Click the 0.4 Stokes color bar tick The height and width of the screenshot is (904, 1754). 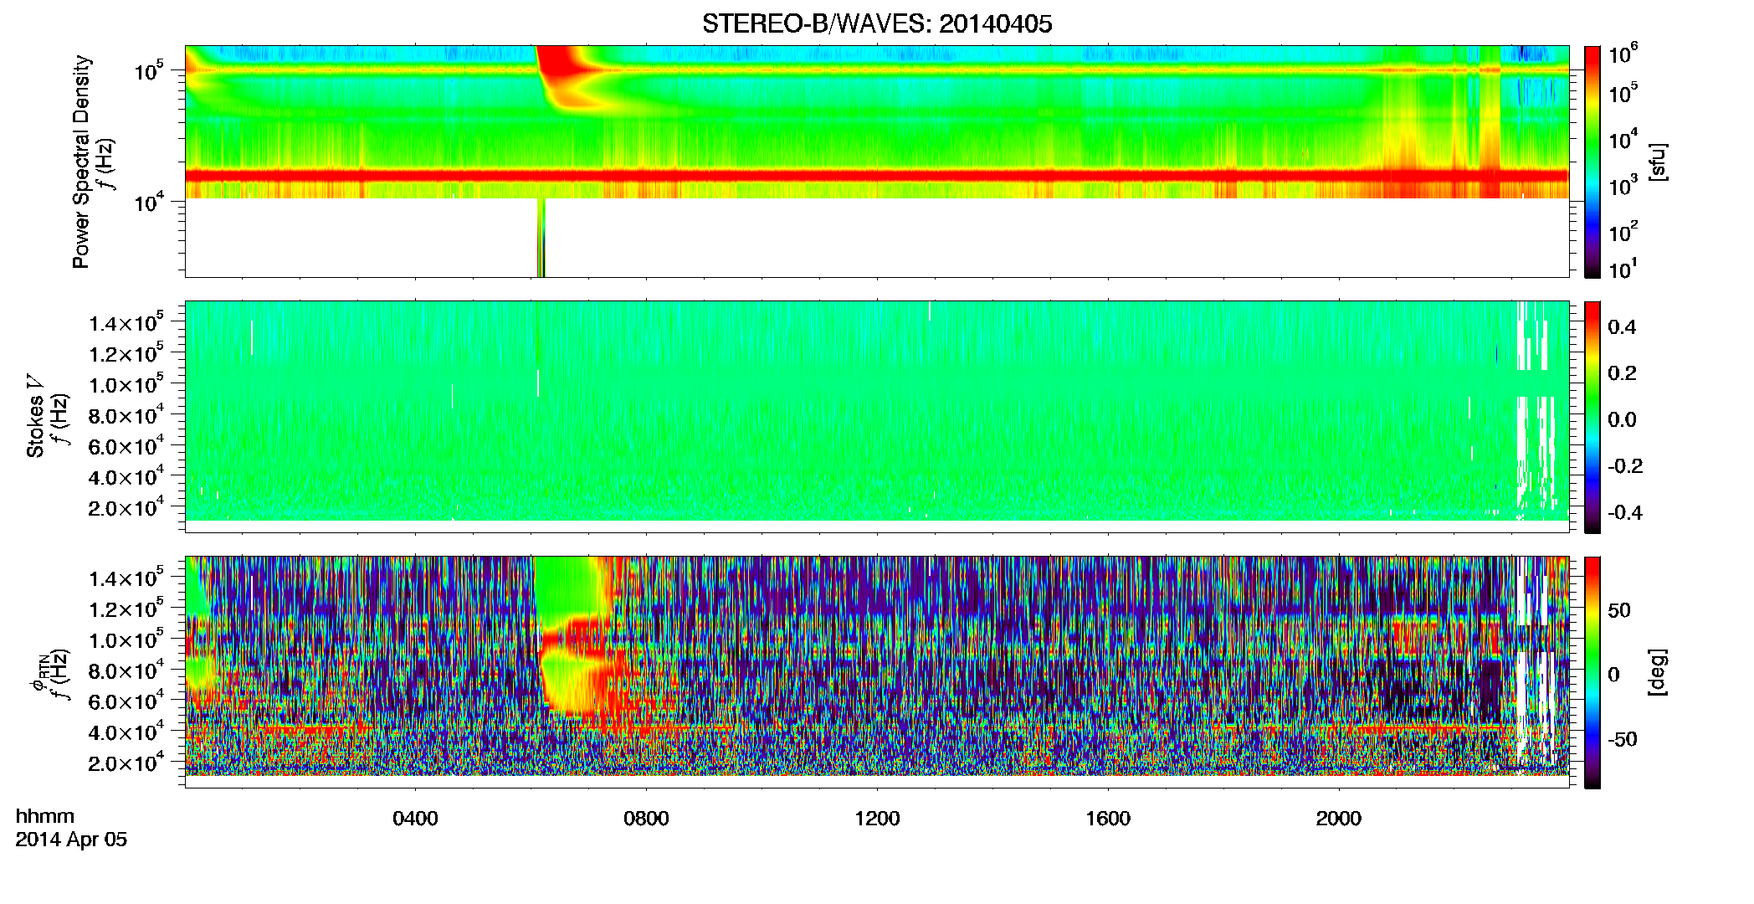coord(1622,327)
